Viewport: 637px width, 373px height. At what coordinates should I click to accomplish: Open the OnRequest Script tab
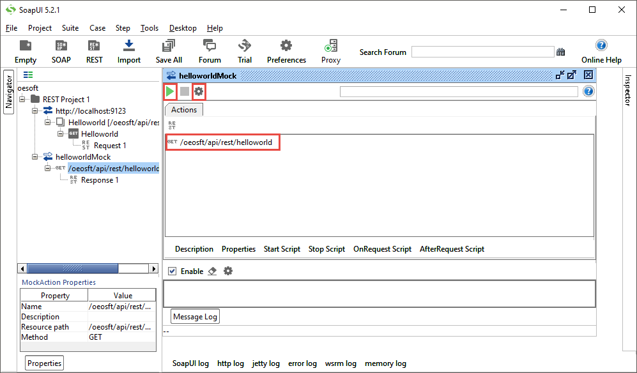tap(382, 249)
